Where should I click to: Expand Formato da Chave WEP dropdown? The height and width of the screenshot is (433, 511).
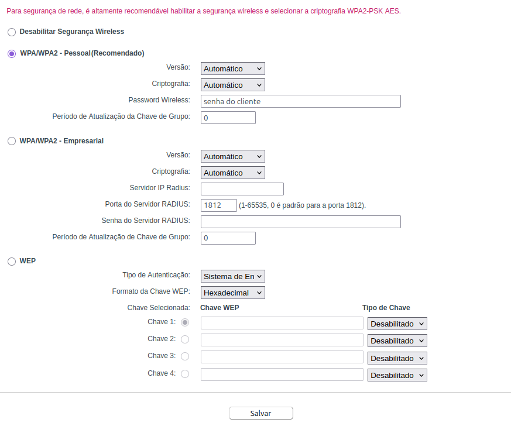[232, 293]
